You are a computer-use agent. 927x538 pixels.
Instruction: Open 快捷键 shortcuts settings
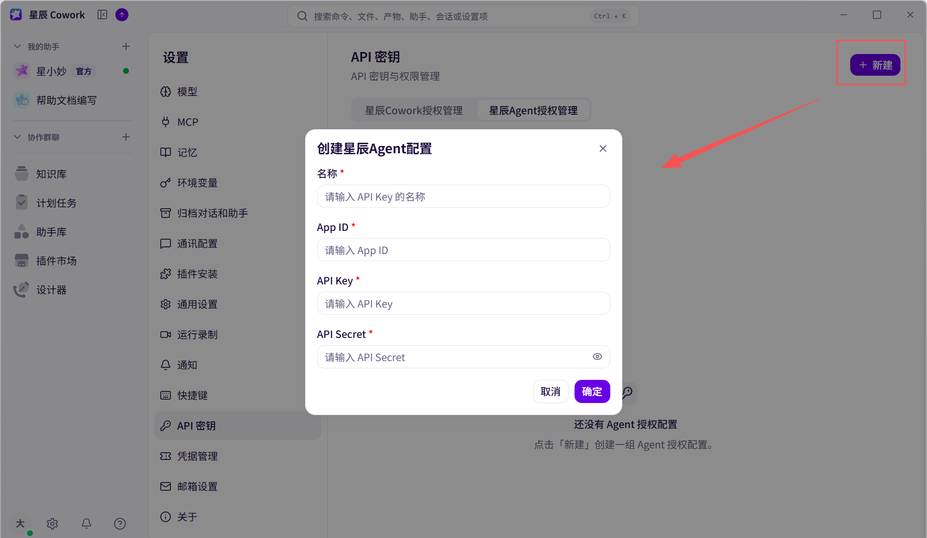[237, 395]
